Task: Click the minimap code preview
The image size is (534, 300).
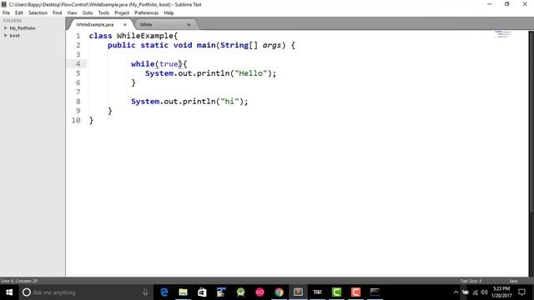Action: pos(502,34)
